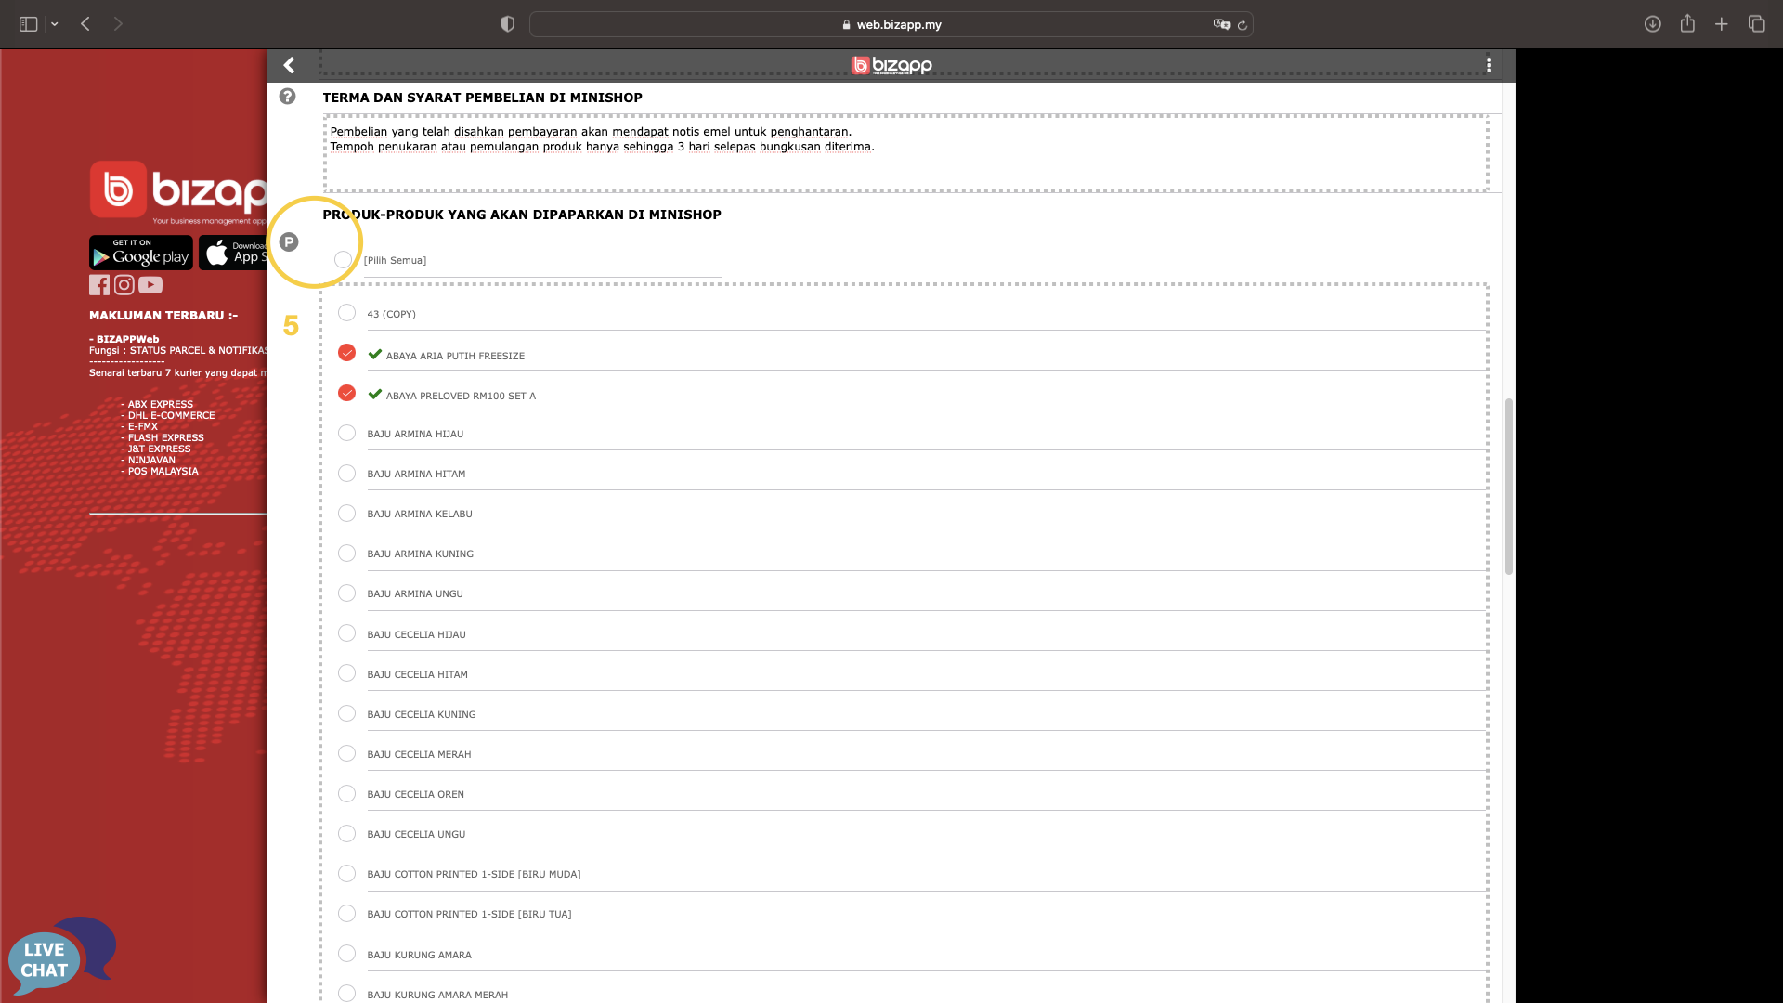
Task: Click Safari privacy shield icon
Action: (x=507, y=24)
